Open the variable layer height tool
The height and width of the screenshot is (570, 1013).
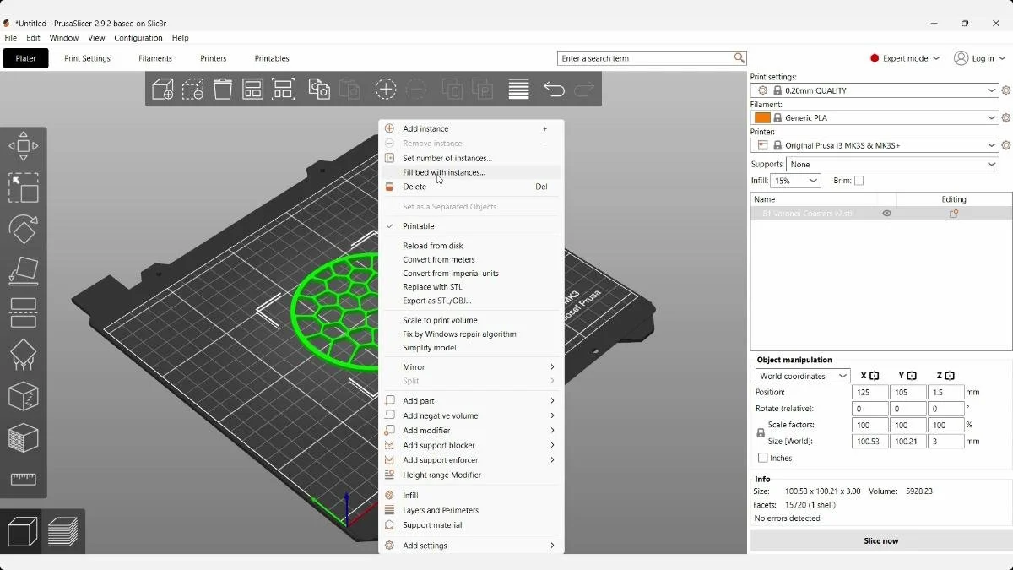click(x=518, y=89)
